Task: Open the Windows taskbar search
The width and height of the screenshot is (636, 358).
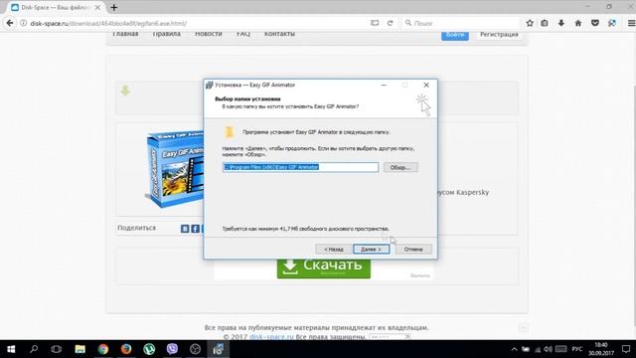Action: click(x=34, y=349)
